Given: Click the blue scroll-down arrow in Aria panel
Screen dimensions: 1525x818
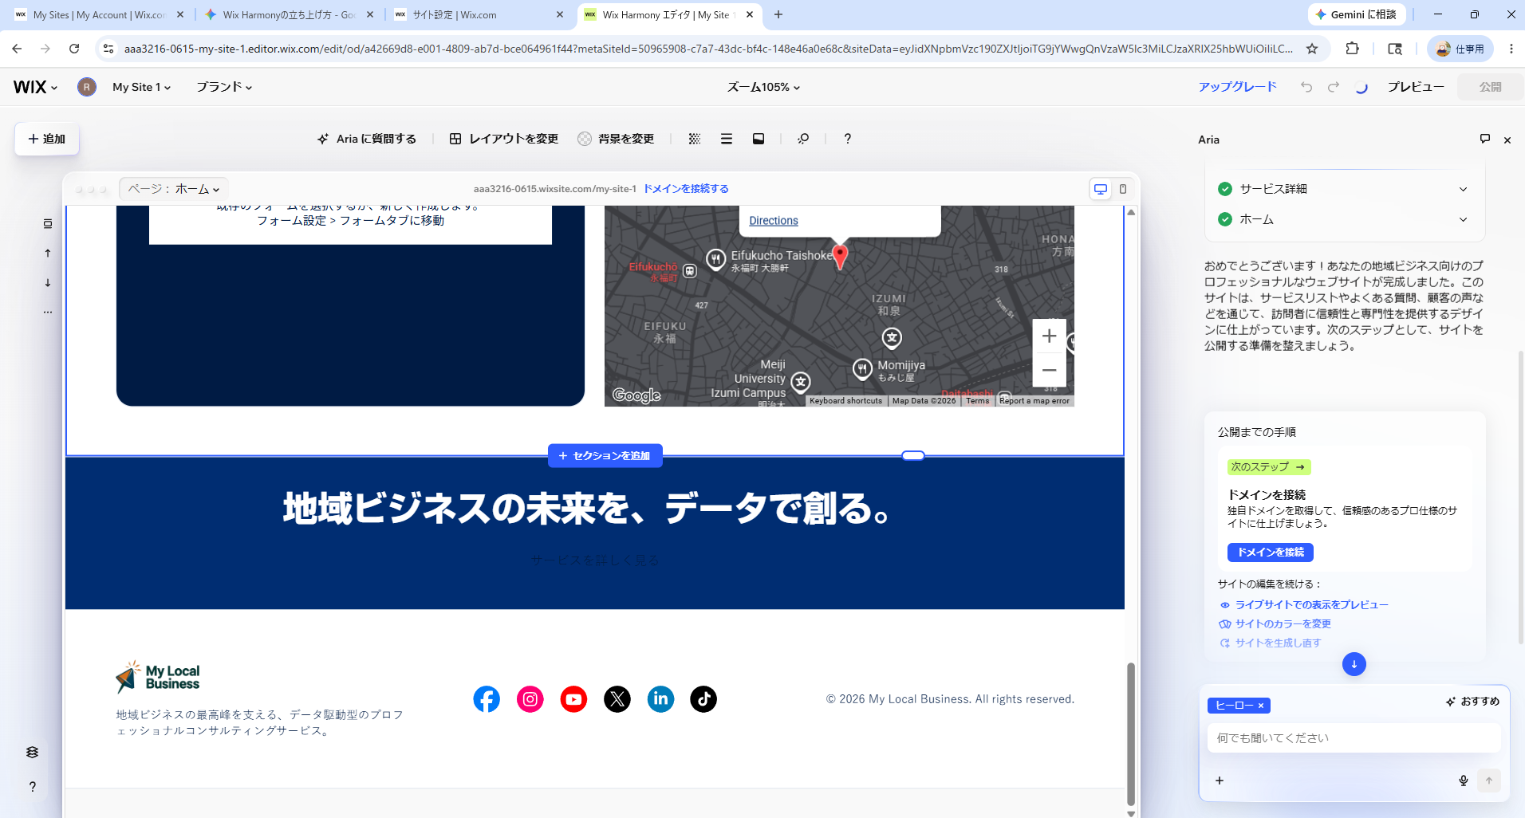Looking at the screenshot, I should (1354, 664).
